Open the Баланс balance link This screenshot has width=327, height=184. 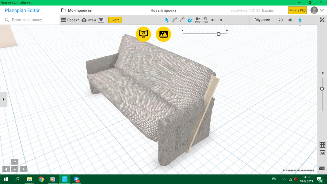268,10
